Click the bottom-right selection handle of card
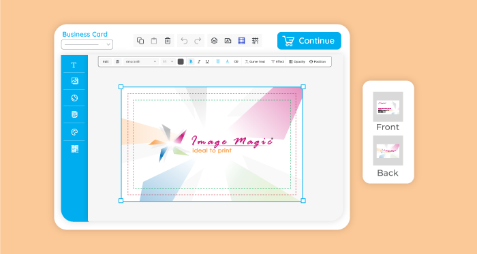The width and height of the screenshot is (477, 254). [303, 200]
